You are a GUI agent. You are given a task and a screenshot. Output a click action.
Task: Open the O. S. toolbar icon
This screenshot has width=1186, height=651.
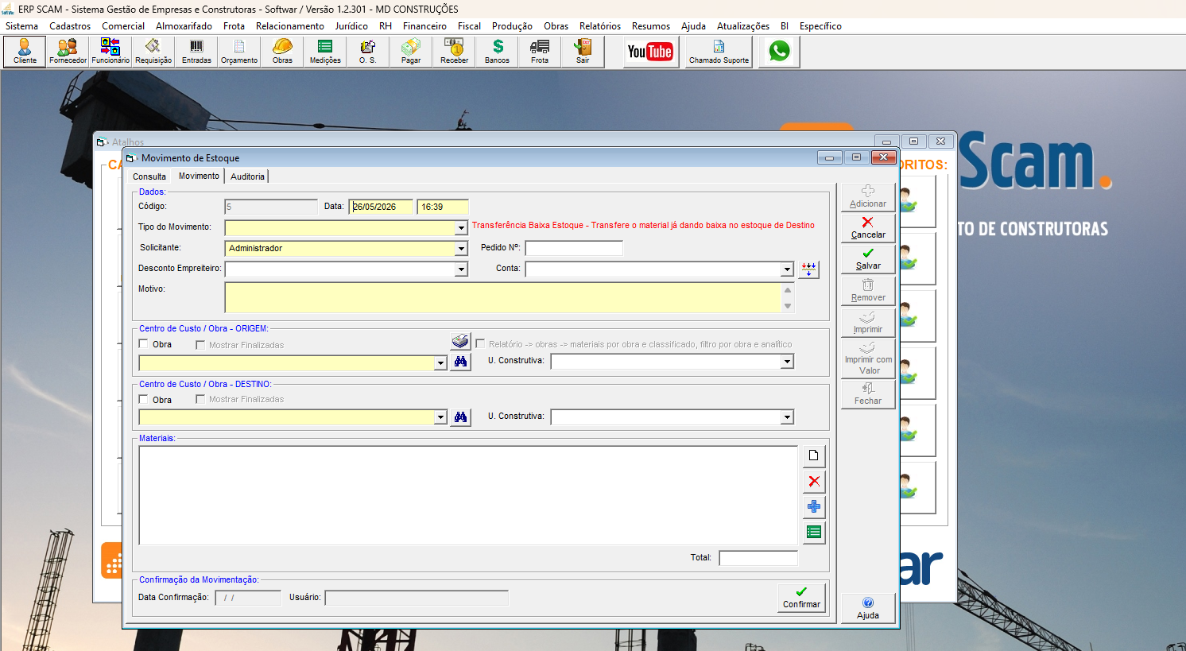pos(368,52)
